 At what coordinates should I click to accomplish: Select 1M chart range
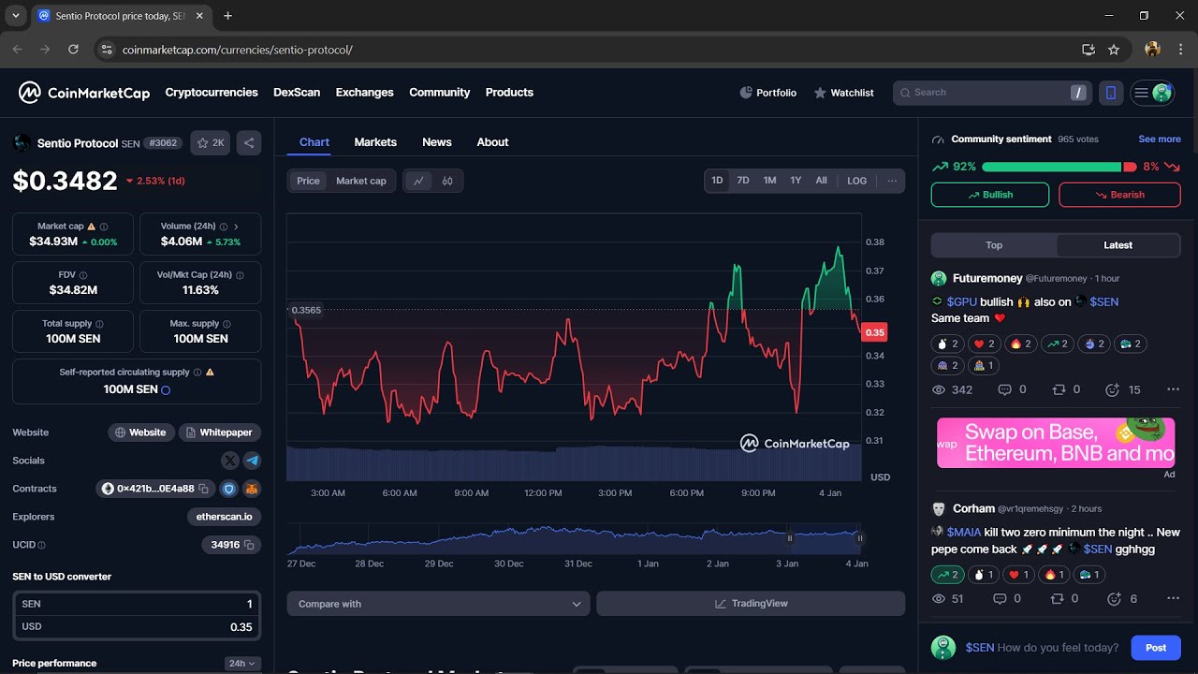769,181
